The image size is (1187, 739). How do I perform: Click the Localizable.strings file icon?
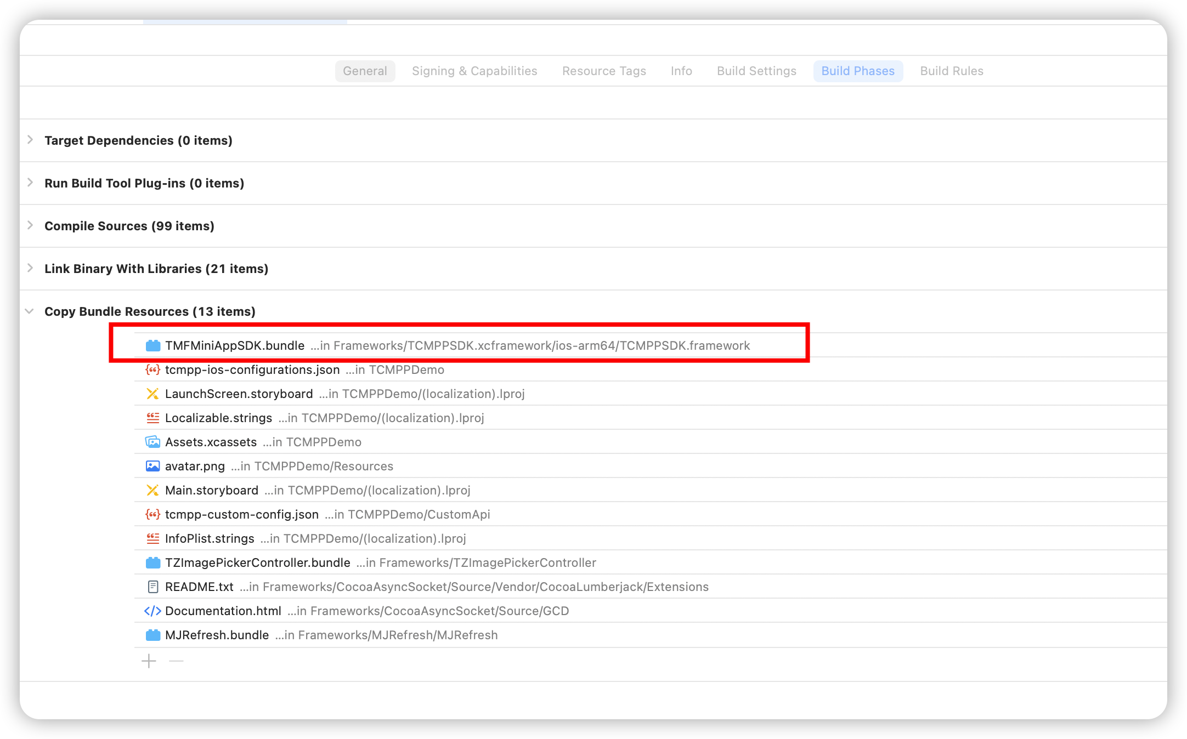coord(152,418)
